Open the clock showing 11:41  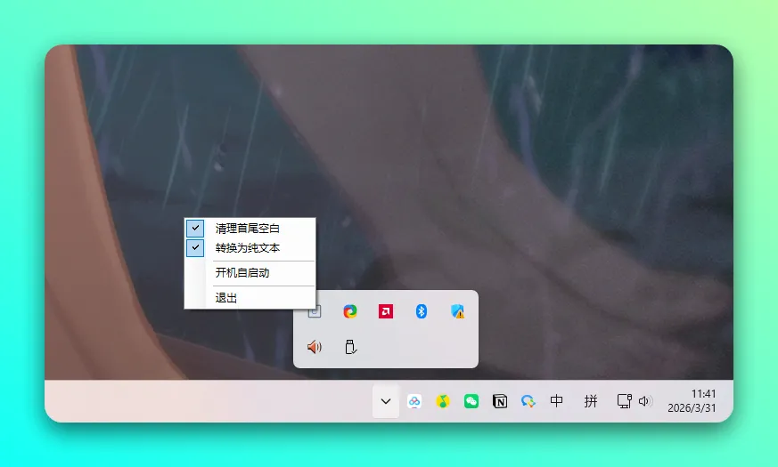[x=692, y=400]
